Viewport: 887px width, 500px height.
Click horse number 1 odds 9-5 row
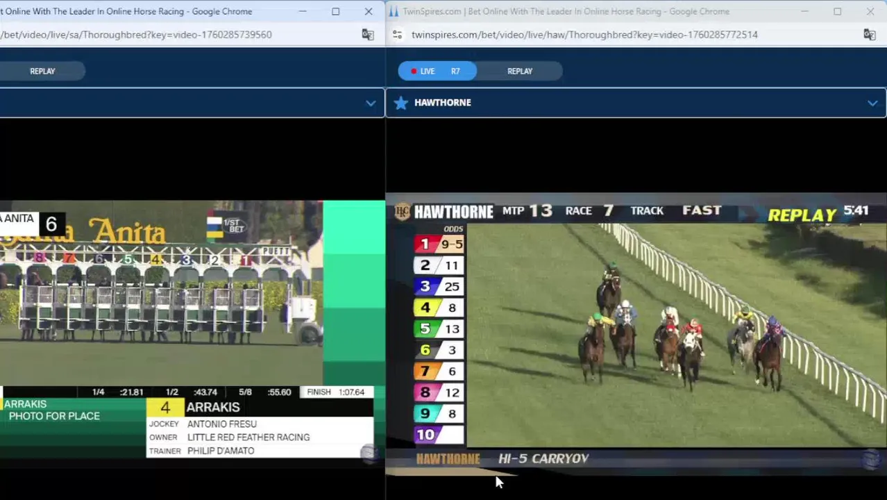pyautogui.click(x=439, y=244)
